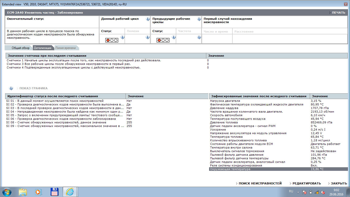Select Пылевой фильтр датчика температуры row
Viewport: 350px width, 197px height.
coord(279,158)
